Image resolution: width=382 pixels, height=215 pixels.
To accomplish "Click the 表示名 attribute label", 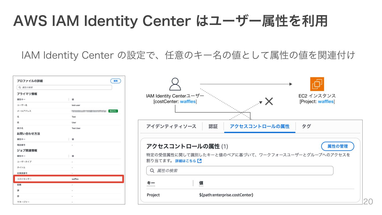I will tap(20, 128).
